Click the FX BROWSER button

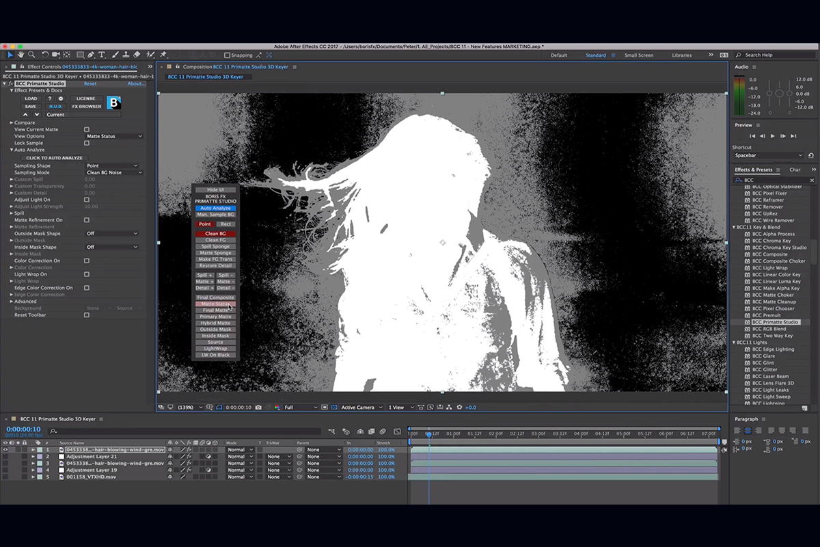87,107
